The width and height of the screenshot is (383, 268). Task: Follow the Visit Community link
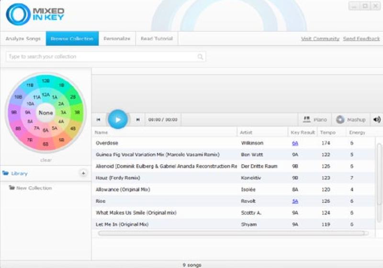point(320,39)
